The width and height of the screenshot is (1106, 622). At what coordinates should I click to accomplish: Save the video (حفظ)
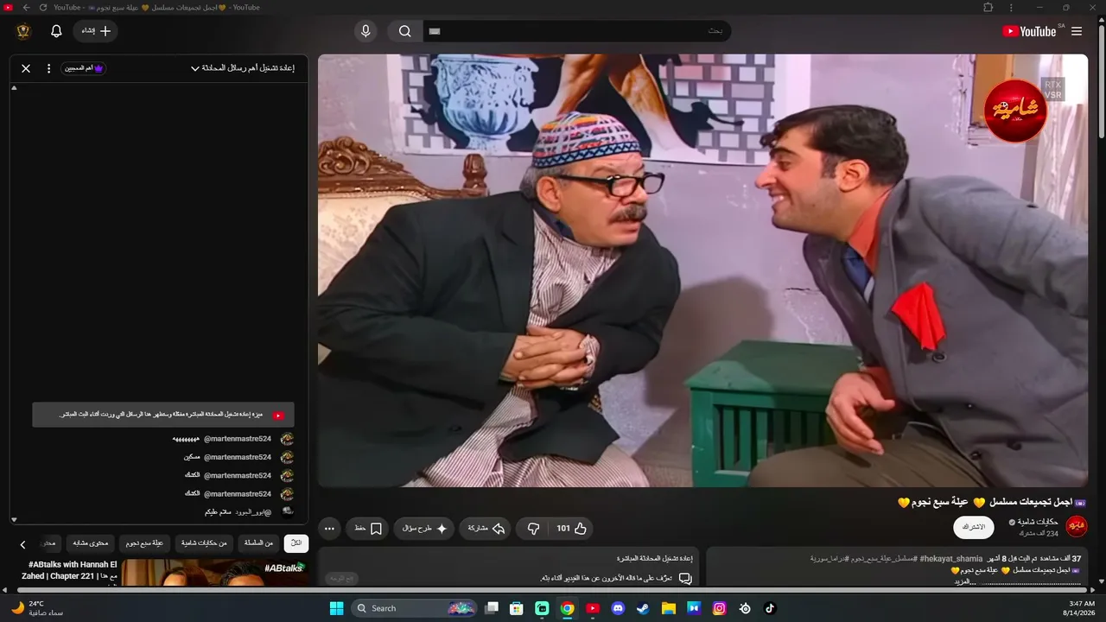click(x=368, y=528)
